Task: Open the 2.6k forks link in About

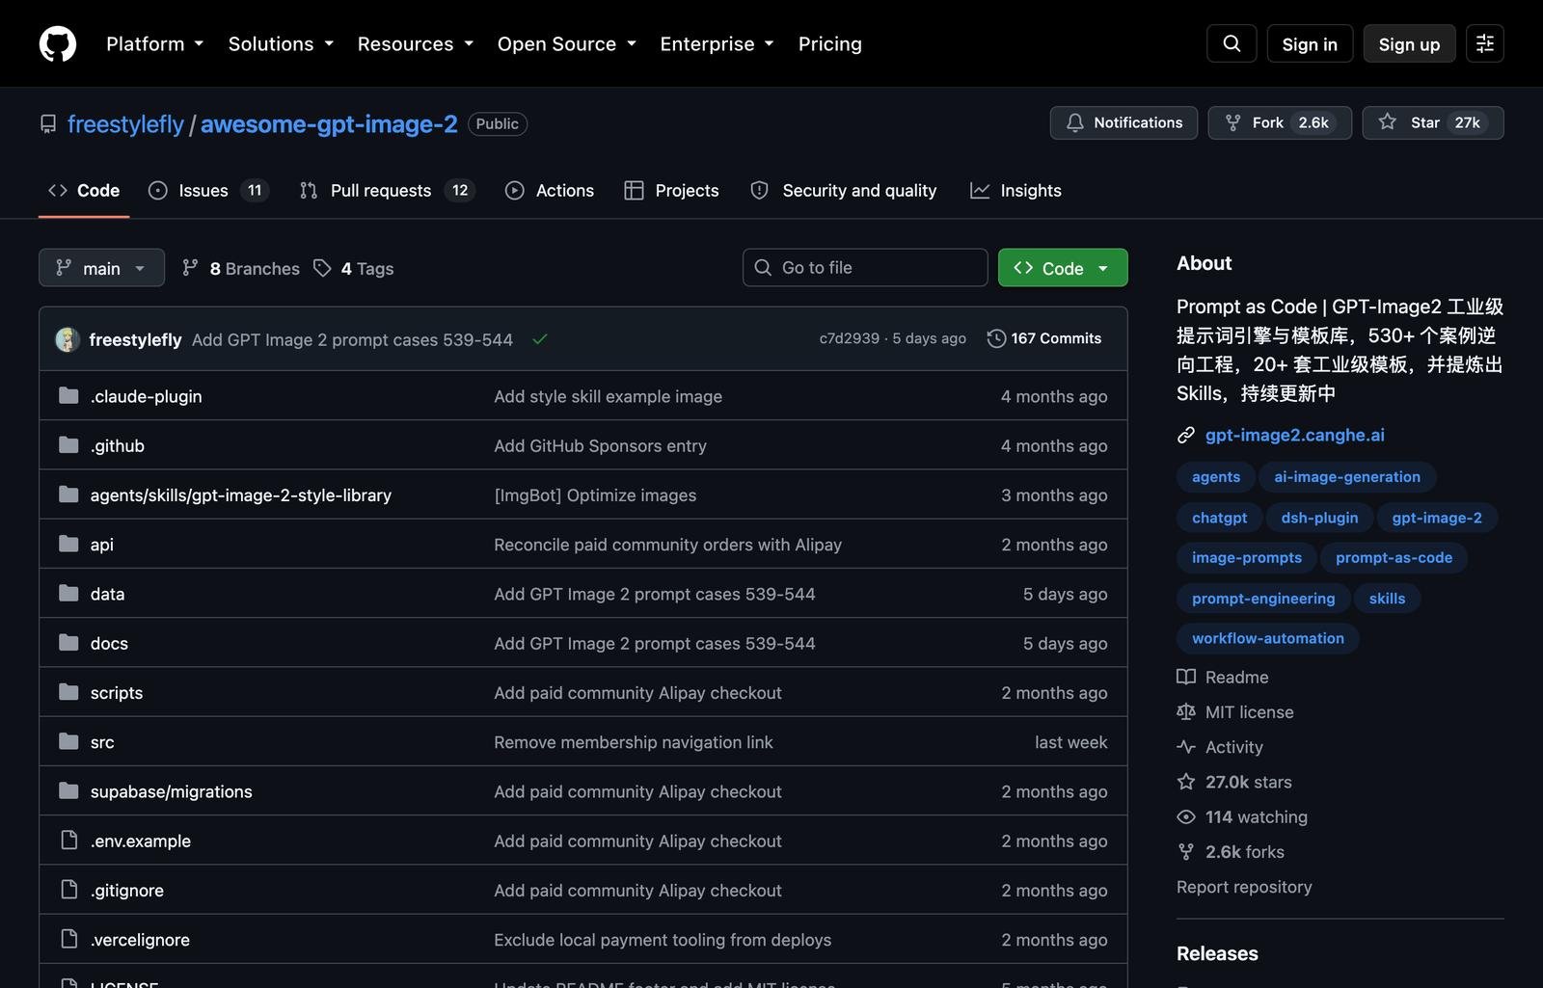Action: [x=1244, y=852]
